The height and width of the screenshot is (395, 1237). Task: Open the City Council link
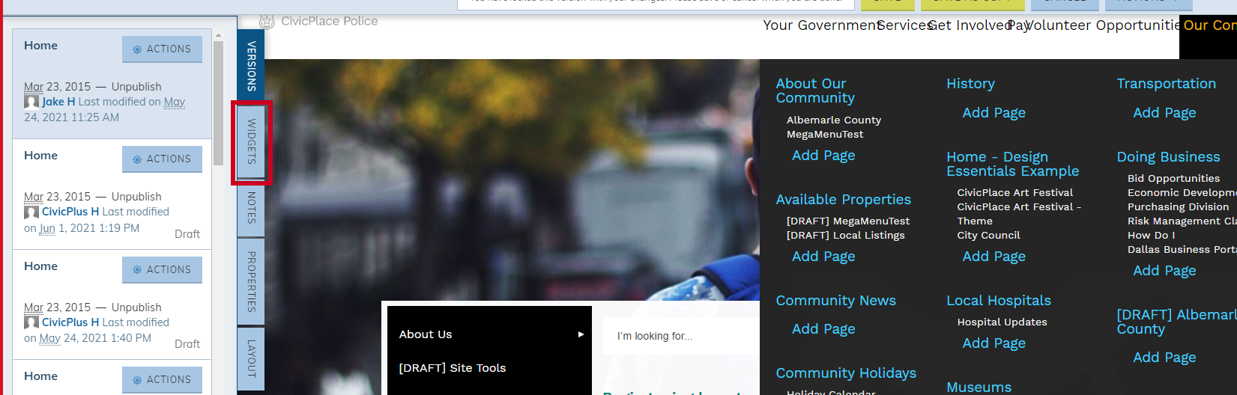point(988,235)
